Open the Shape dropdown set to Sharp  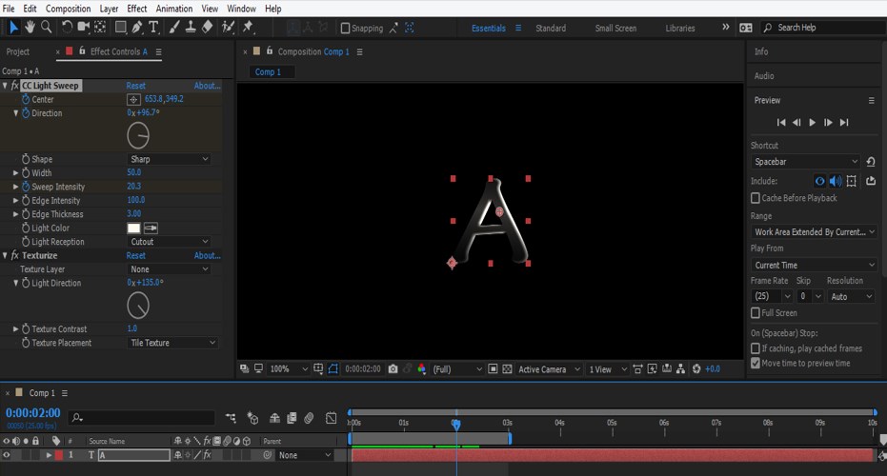click(x=169, y=159)
